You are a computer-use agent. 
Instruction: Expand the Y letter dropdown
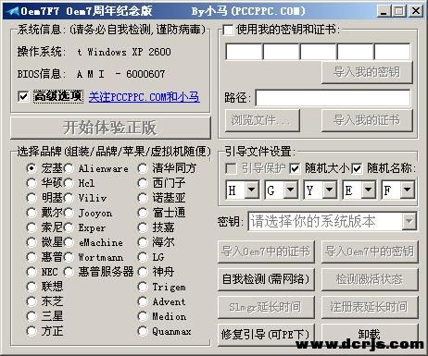point(330,190)
